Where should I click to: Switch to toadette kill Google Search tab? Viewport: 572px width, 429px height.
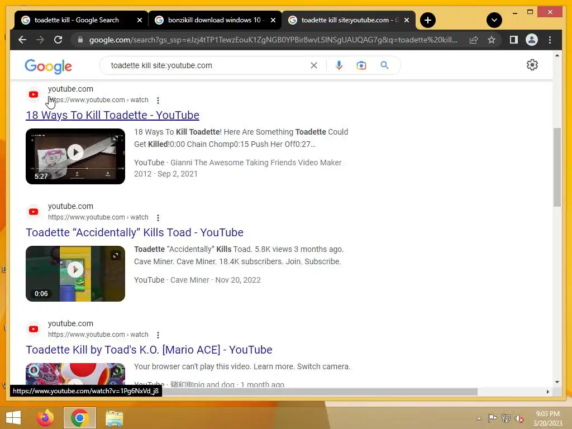77,20
